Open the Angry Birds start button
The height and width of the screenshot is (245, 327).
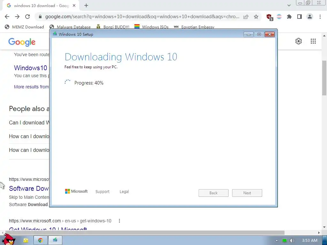(x=9, y=239)
